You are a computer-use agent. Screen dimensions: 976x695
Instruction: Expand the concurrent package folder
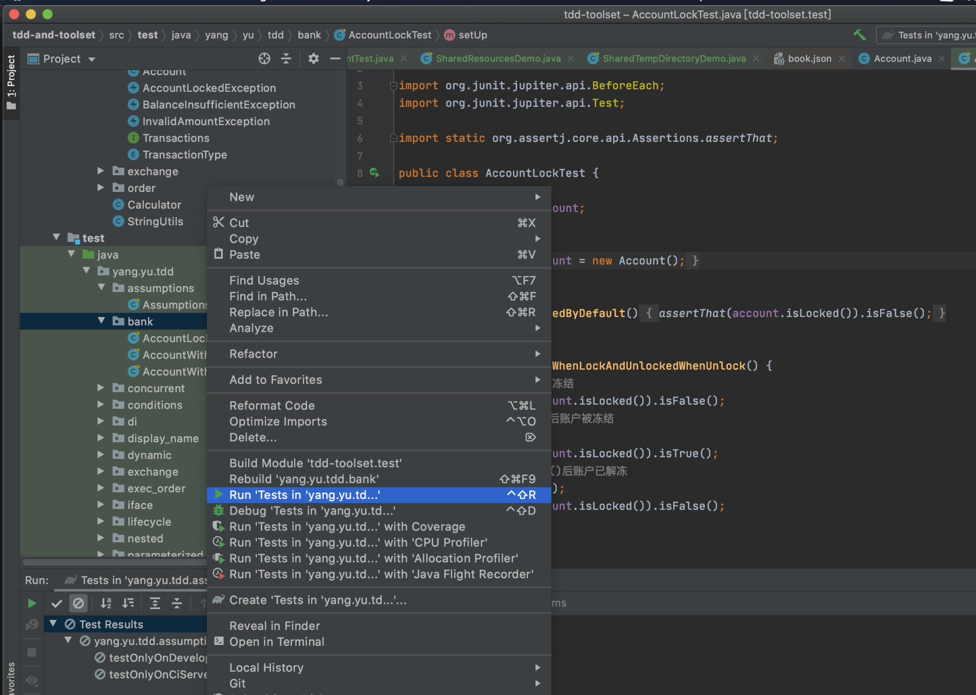pyautogui.click(x=101, y=388)
